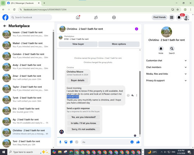Go back using the Marketplace arrow
This screenshot has width=194, height=155.
[5, 26]
